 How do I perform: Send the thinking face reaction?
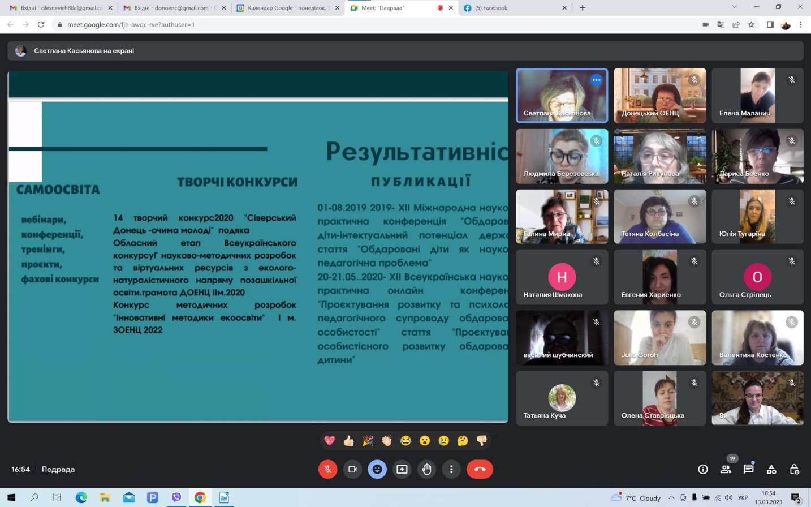pos(463,440)
